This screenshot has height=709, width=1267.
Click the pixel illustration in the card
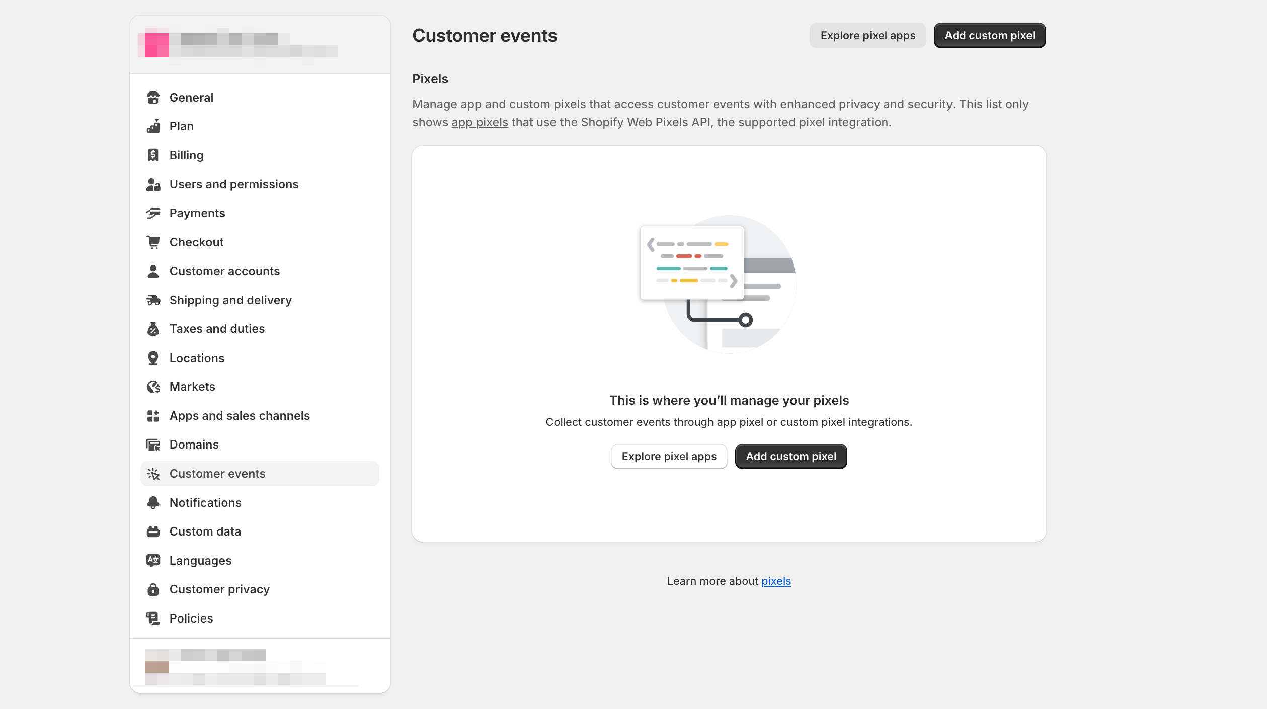click(x=718, y=284)
